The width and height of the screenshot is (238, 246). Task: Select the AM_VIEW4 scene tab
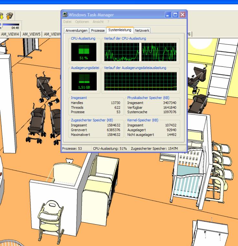pos(10,34)
